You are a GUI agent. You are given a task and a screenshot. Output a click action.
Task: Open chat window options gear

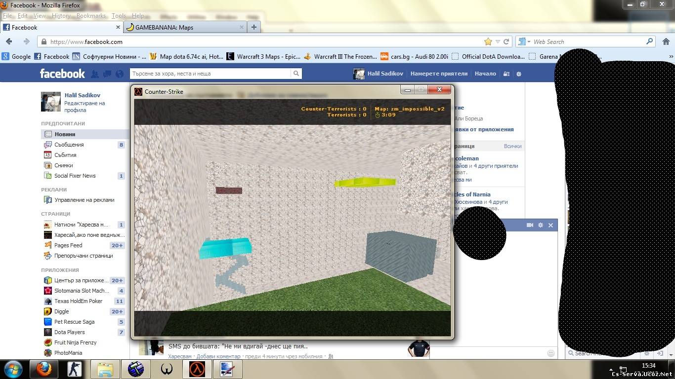541,225
